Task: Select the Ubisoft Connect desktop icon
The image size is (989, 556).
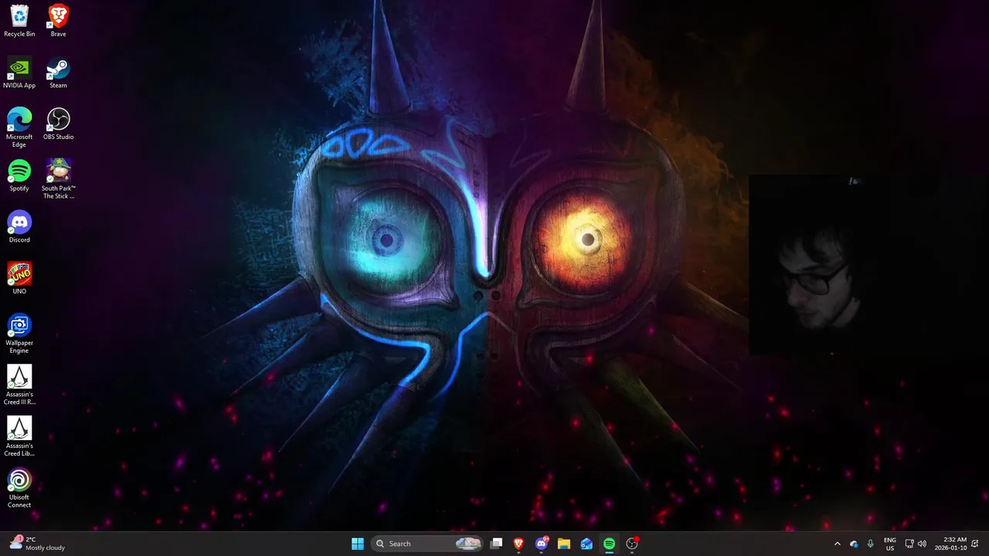Action: 19,488
